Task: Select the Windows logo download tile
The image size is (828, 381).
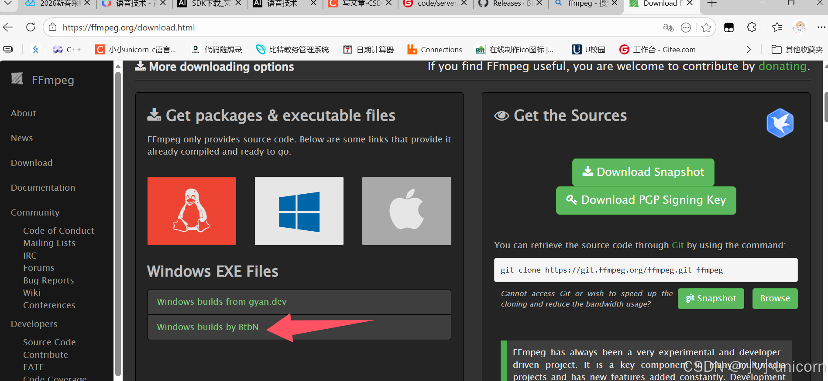Action: (299, 211)
